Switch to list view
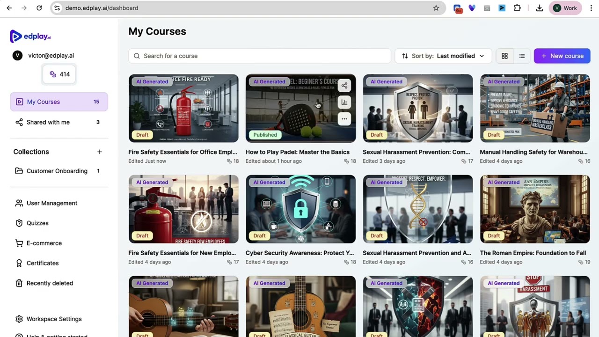This screenshot has height=337, width=599. point(522,56)
